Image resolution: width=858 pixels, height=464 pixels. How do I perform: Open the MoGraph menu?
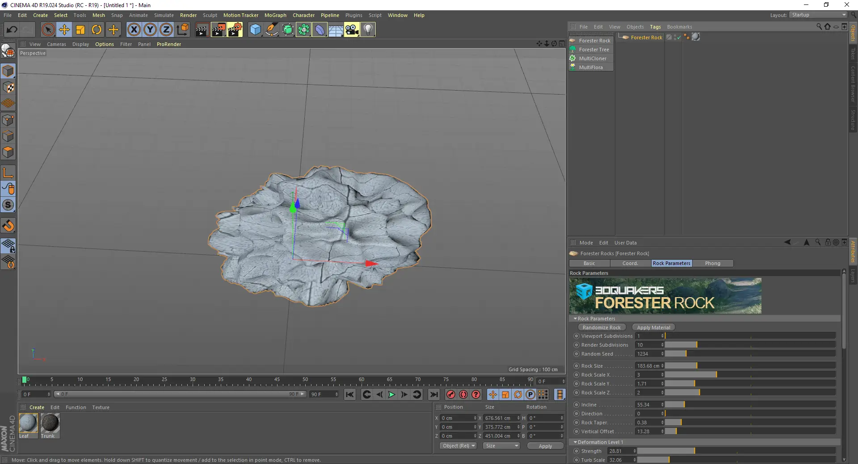[x=275, y=15]
